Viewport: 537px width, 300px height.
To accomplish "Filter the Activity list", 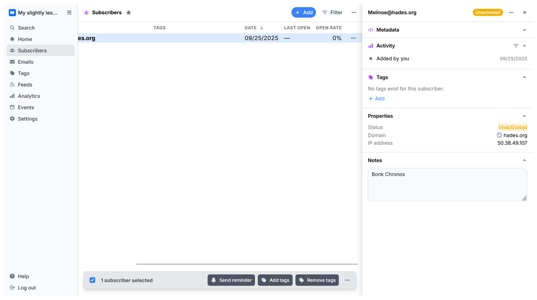I will [x=516, y=46].
